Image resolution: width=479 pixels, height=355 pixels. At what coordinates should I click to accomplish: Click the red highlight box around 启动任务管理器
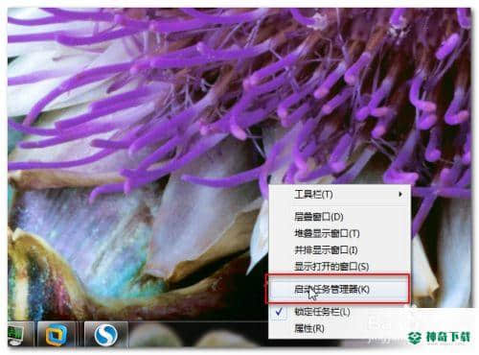[x=337, y=289]
